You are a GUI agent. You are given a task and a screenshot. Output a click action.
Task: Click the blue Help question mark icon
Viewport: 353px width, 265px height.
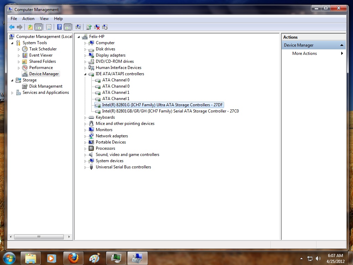(59, 27)
